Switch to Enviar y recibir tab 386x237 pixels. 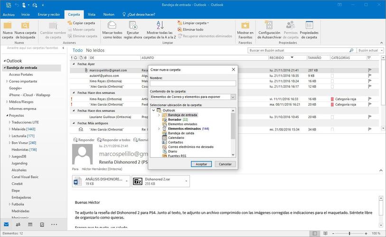point(49,15)
